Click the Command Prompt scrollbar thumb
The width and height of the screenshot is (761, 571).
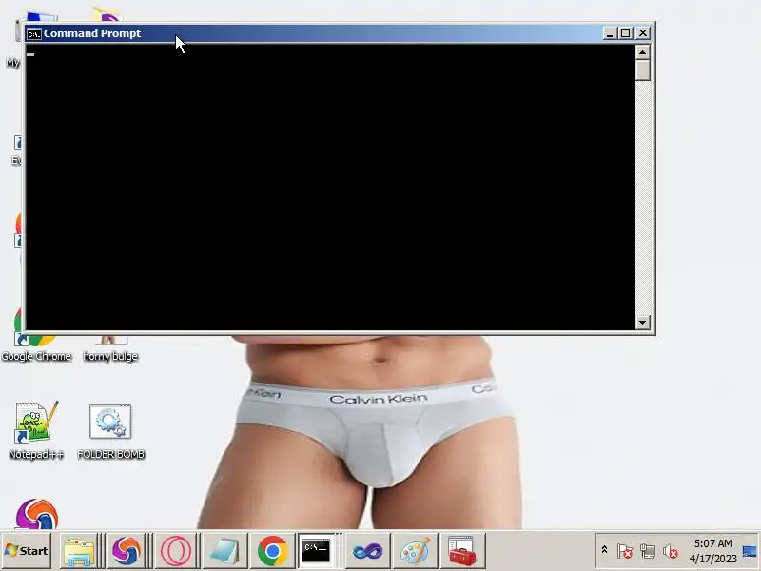(x=643, y=69)
